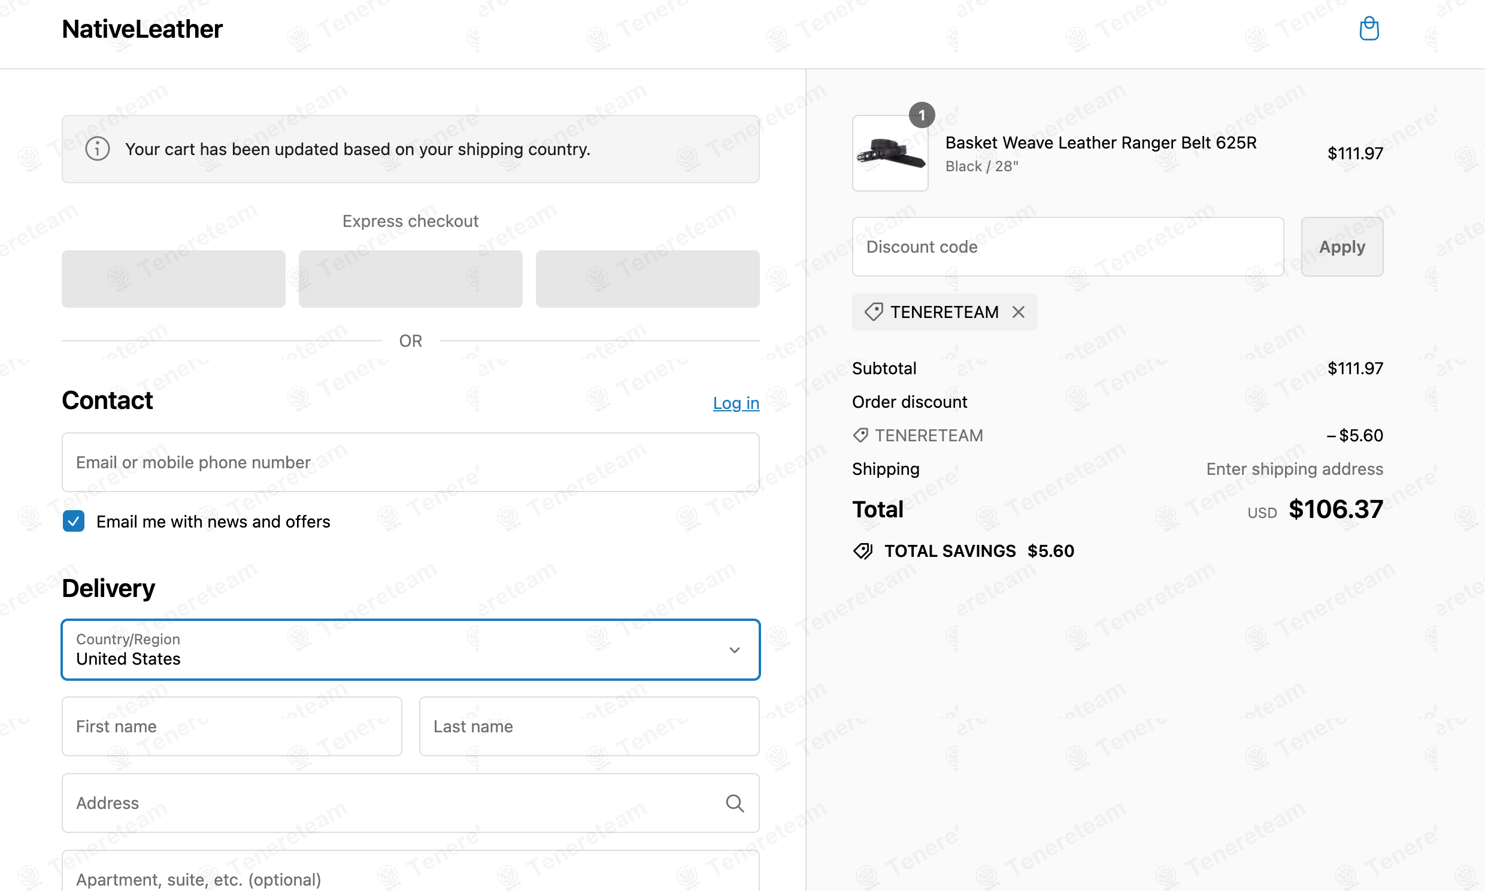Screen dimensions: 1485x891
Task: Click the address search magnifier icon
Action: click(x=735, y=803)
